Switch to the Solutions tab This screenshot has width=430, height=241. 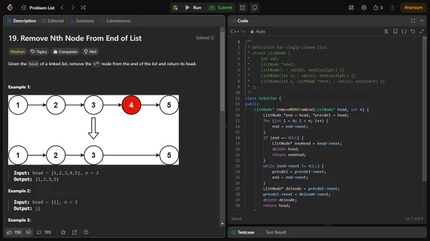[x=82, y=21]
